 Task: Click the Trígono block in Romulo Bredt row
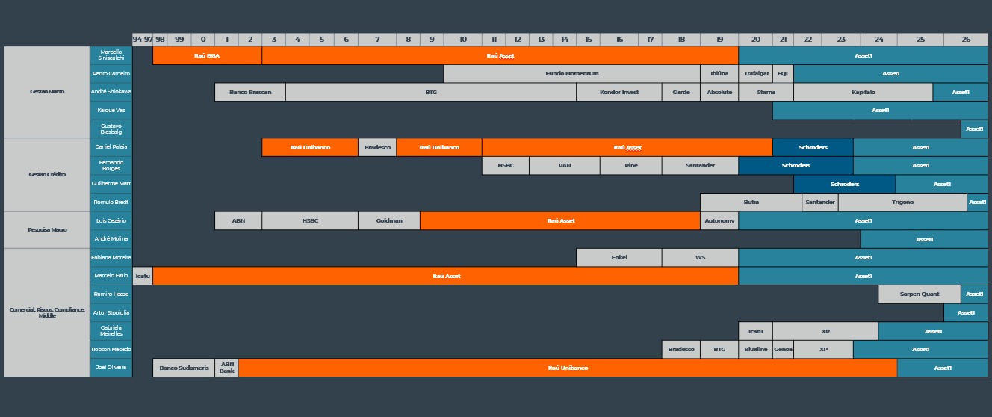click(x=902, y=202)
